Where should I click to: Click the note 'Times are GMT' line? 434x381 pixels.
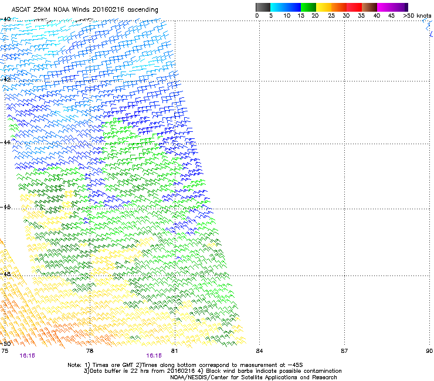tap(185, 365)
